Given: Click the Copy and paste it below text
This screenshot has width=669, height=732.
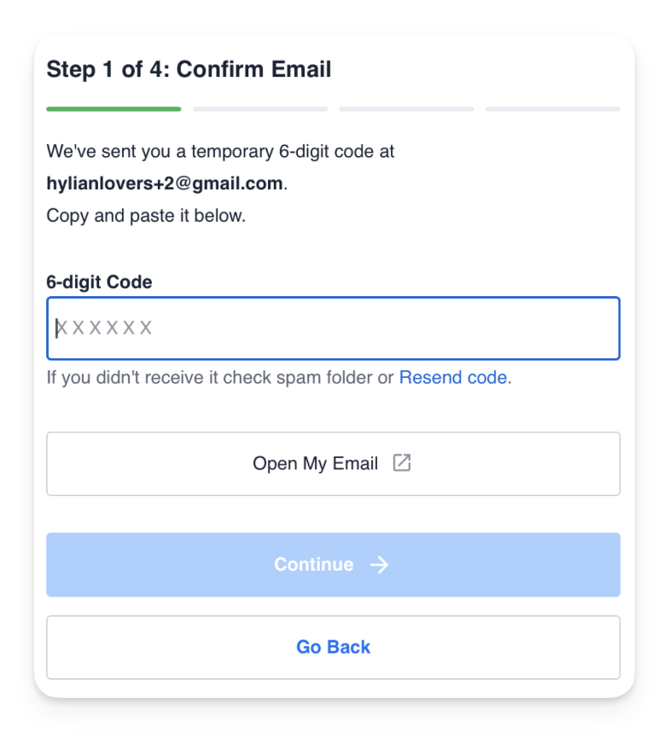Looking at the screenshot, I should (x=146, y=216).
